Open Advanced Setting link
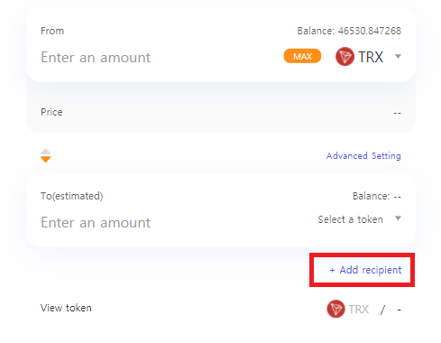 point(363,156)
